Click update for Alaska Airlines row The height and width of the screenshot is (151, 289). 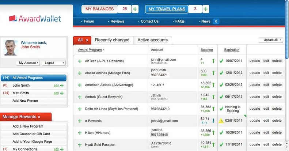pos(255,73)
